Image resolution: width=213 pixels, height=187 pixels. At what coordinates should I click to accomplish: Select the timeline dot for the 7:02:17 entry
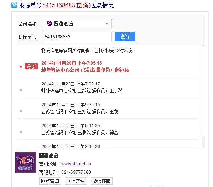[21, 90]
